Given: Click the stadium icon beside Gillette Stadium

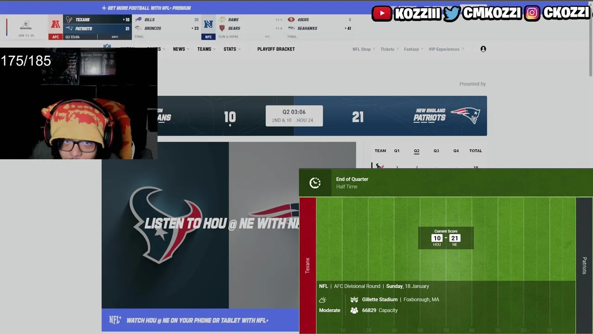Looking at the screenshot, I should click(x=354, y=300).
